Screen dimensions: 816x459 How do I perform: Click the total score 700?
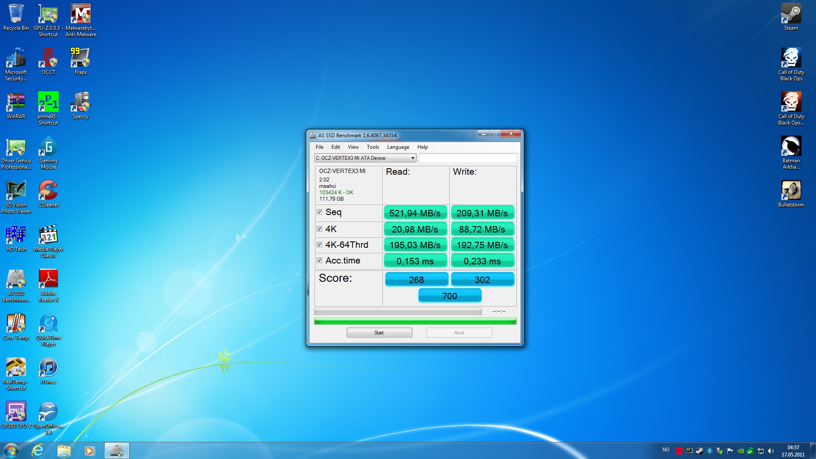click(x=450, y=296)
